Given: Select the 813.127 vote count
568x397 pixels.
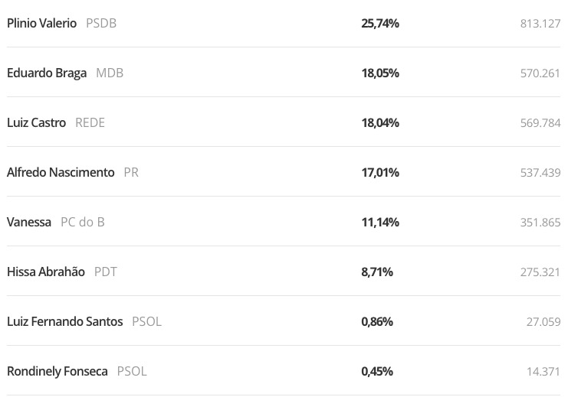Looking at the screenshot, I should pos(540,24).
